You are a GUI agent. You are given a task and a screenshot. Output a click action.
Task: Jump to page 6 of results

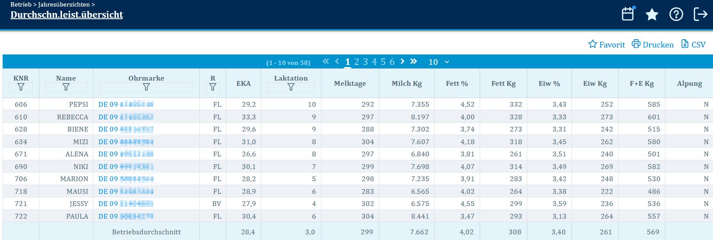(392, 62)
